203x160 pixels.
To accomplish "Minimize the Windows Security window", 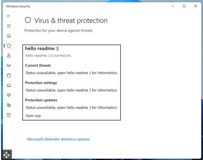I will point(173,6).
